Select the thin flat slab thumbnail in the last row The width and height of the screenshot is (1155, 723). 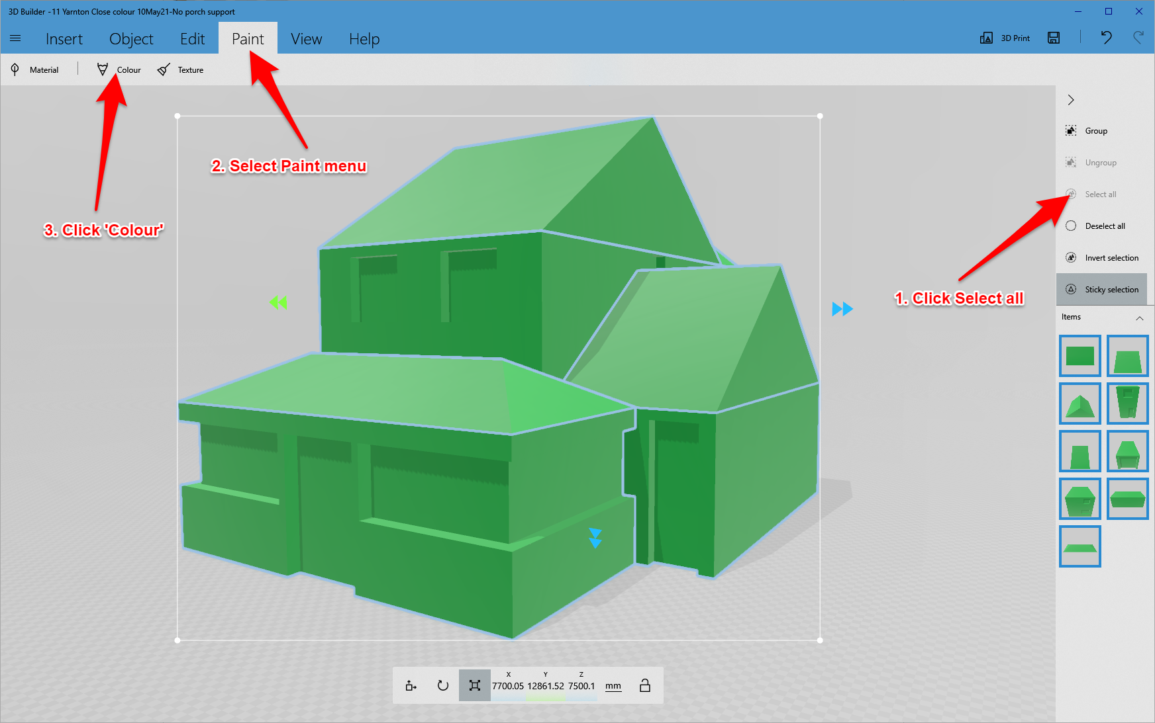pos(1080,546)
